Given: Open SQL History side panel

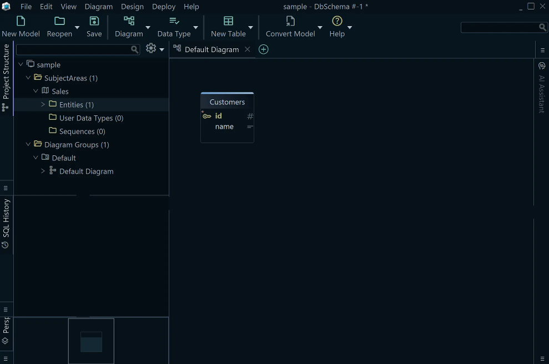Looking at the screenshot, I should click(6, 222).
